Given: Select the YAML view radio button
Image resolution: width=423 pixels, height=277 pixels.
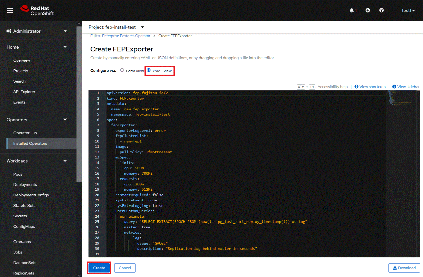Looking at the screenshot, I should [x=149, y=70].
